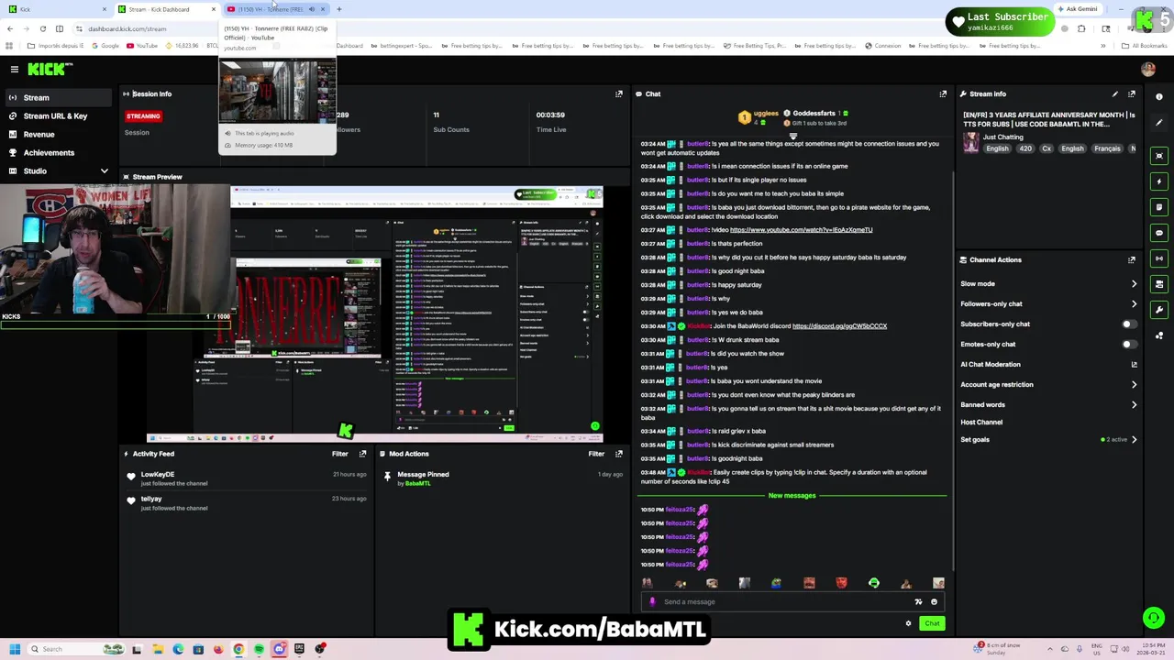The height and width of the screenshot is (660, 1174).
Task: Pop out the Chat panel
Action: 943,93
